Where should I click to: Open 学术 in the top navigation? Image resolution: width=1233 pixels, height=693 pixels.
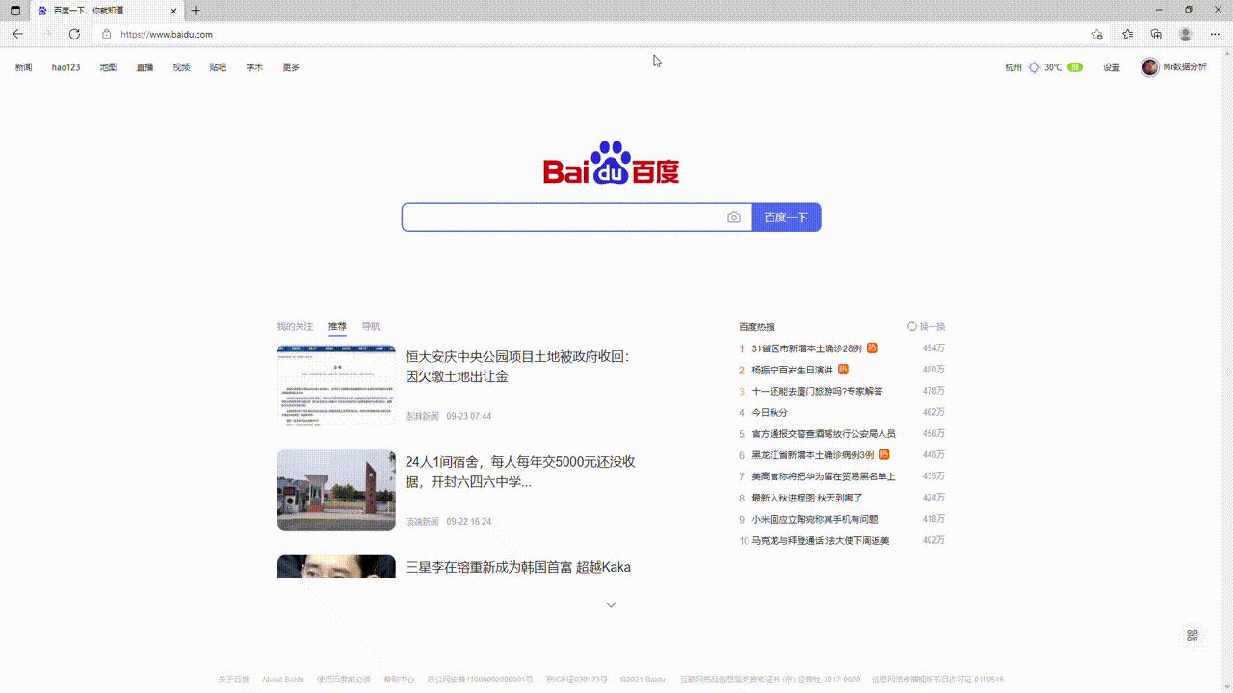[254, 67]
